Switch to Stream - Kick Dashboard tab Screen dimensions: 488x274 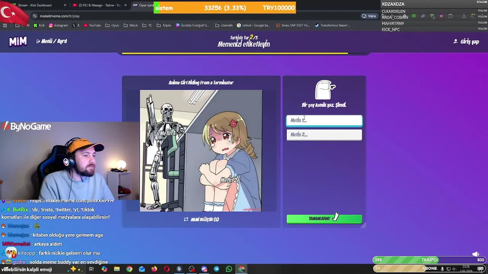click(35, 5)
